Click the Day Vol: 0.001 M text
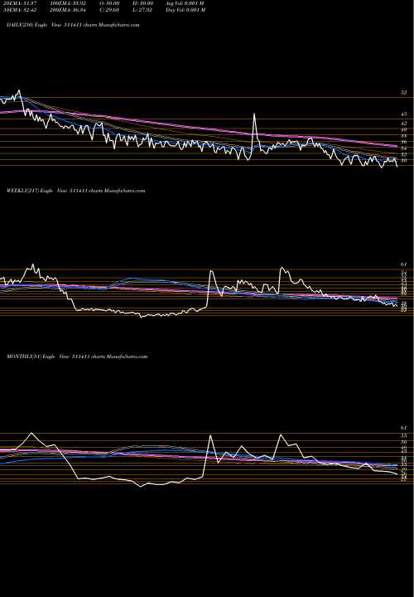 185,10
